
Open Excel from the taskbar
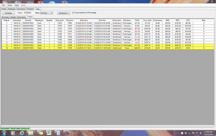49,133
